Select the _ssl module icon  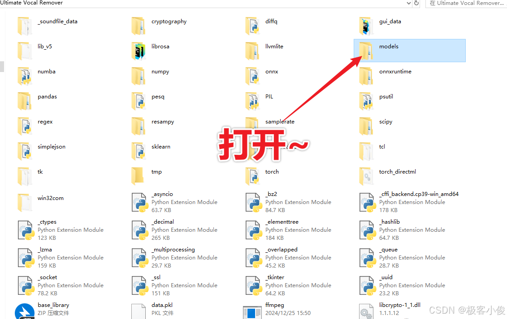click(140, 286)
